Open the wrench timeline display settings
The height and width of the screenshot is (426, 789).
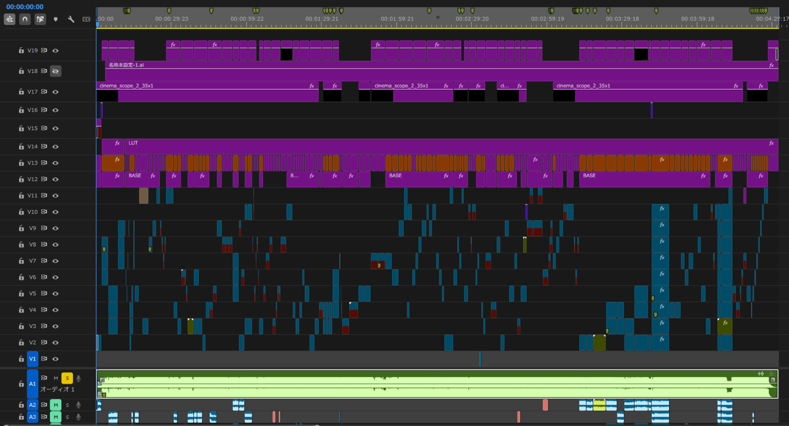pos(71,19)
